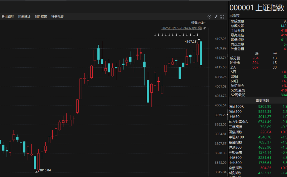
Task: Click the 2025/10/16-2026/3/3(91根) date range link
Action: (x=181, y=28)
